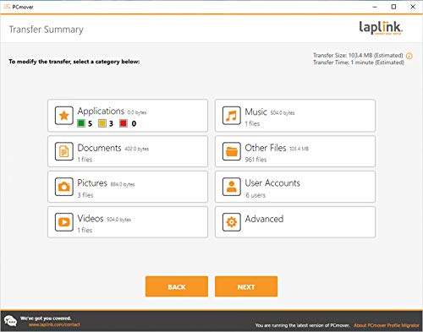Click the '6 users' count text

pyautogui.click(x=255, y=195)
